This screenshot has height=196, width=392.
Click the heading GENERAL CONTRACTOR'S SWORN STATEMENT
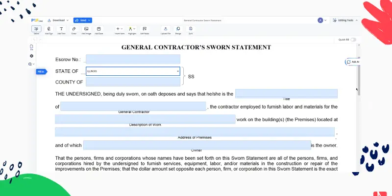(196, 47)
